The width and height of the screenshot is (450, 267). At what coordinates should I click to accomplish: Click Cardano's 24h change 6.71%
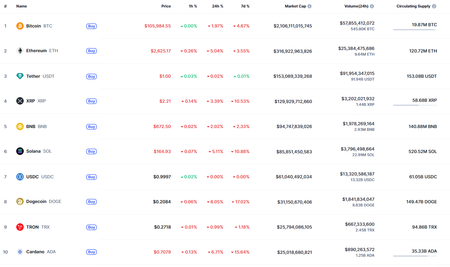tap(216, 252)
